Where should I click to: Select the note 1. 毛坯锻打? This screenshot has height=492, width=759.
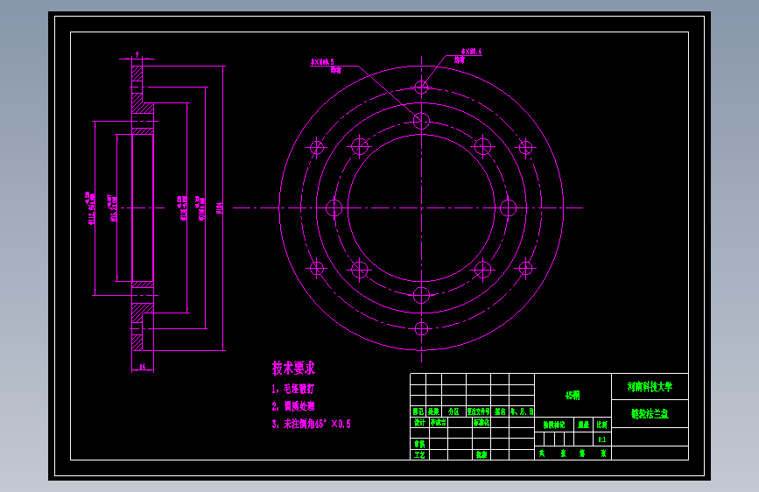293,389
